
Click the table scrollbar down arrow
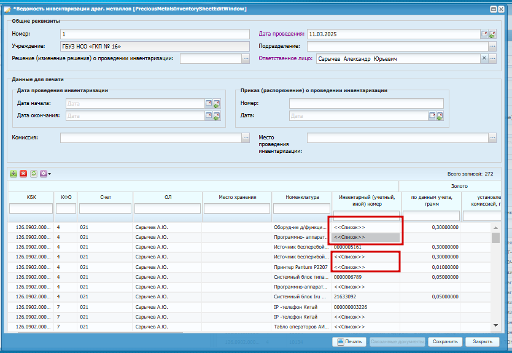coord(495,325)
